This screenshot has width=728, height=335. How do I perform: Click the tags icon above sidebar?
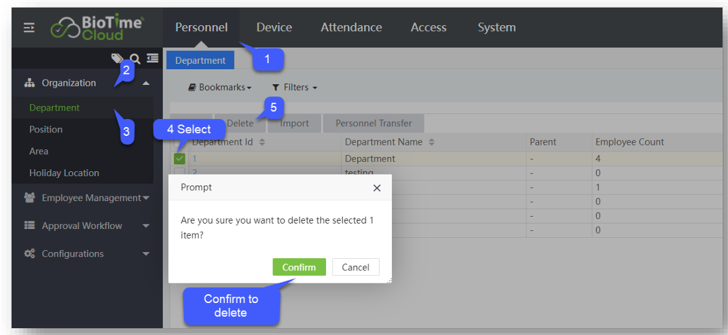click(x=117, y=58)
